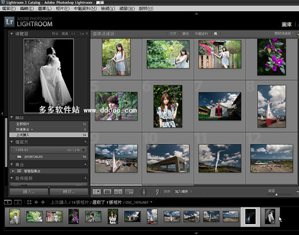This screenshot has height=235, width=299.
Task: Select the church photo in grid cell 7
Action: [x=220, y=107]
